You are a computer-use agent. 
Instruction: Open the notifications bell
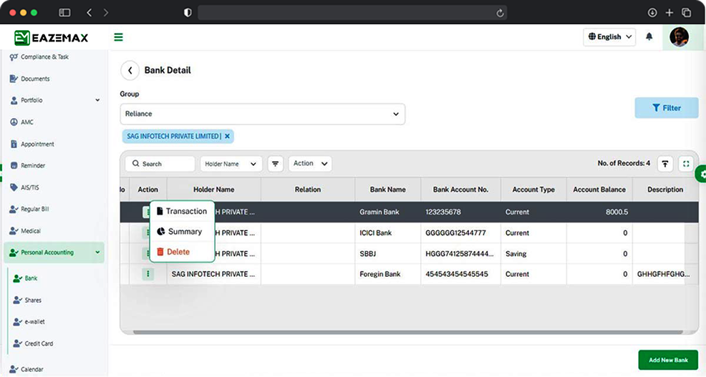pos(649,37)
